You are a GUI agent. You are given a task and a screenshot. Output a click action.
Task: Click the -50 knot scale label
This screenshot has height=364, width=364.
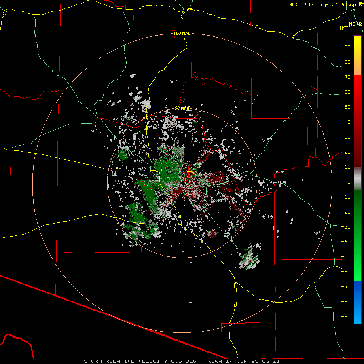[x=346, y=257]
